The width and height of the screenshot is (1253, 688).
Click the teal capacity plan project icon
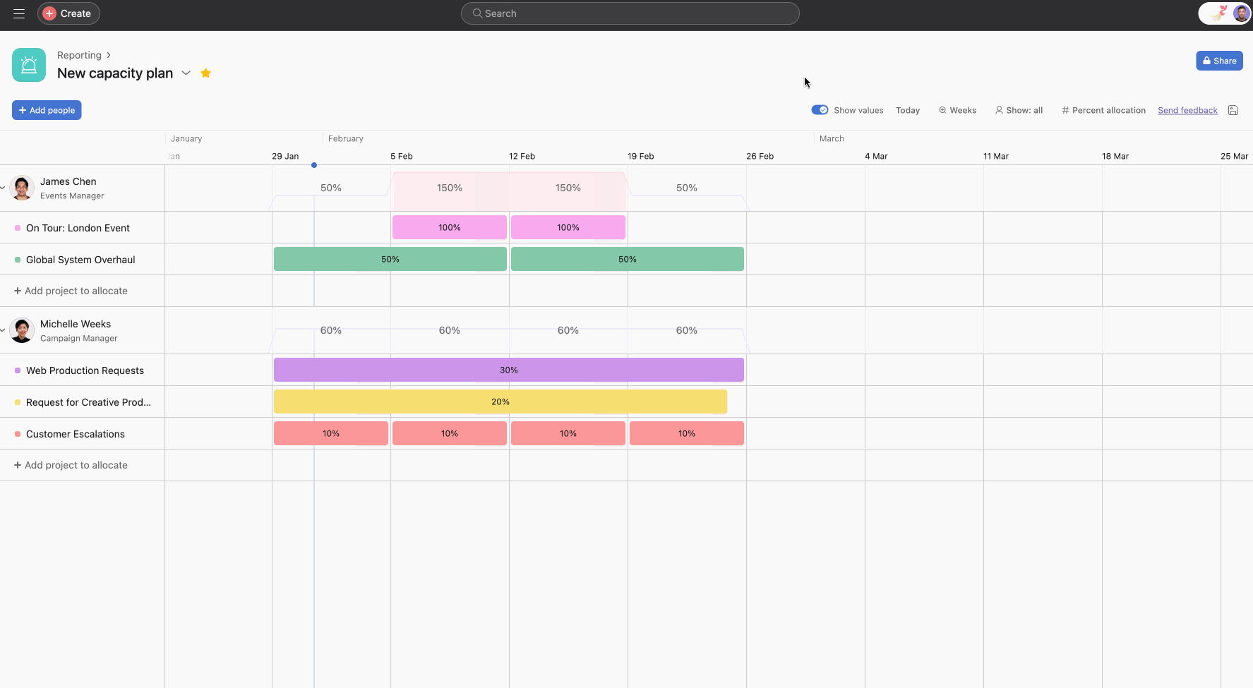point(28,64)
